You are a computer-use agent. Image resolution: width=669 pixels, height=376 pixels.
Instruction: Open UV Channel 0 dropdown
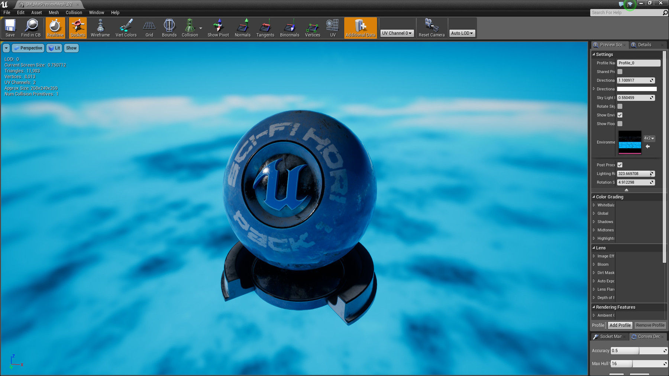[397, 33]
